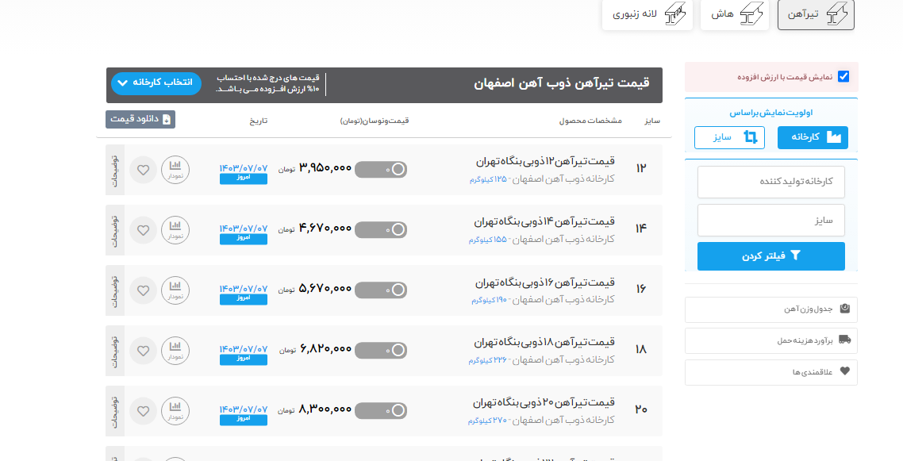Click the فیلتر کردن filter button
903x461 pixels.
[x=770, y=256]
